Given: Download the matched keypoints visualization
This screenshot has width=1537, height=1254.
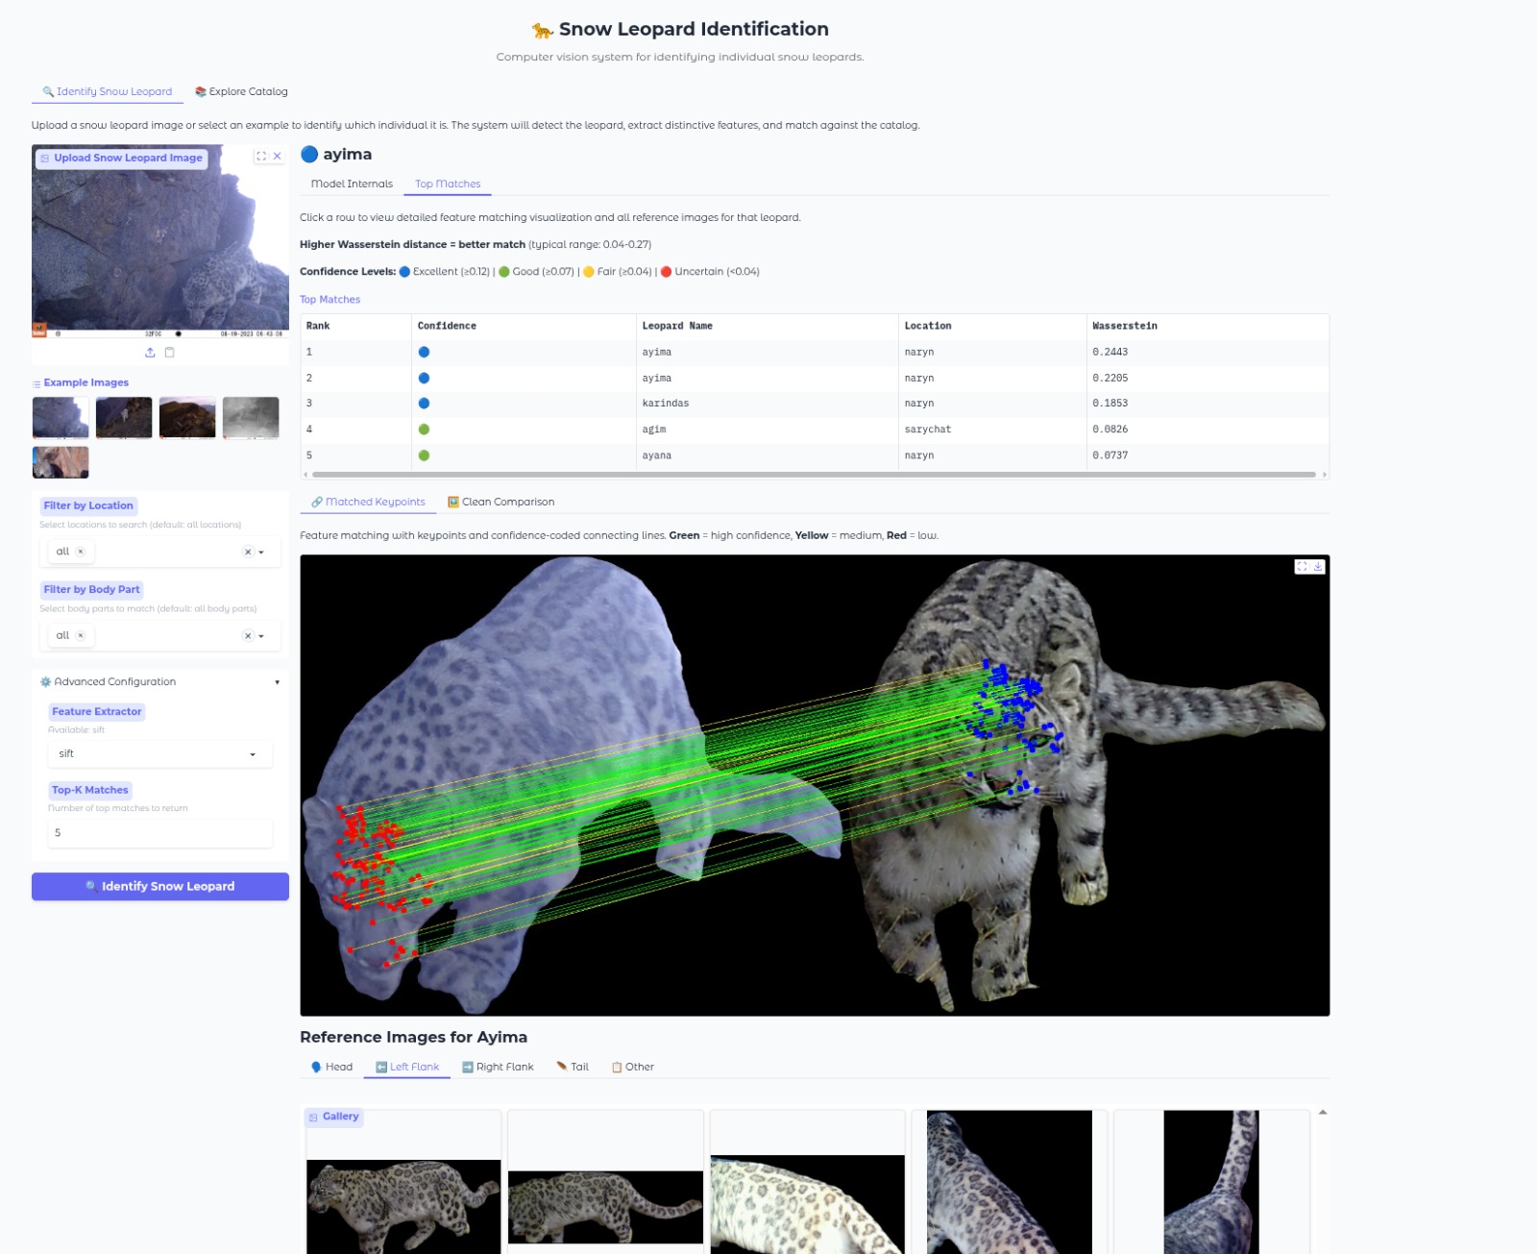Looking at the screenshot, I should [1318, 567].
